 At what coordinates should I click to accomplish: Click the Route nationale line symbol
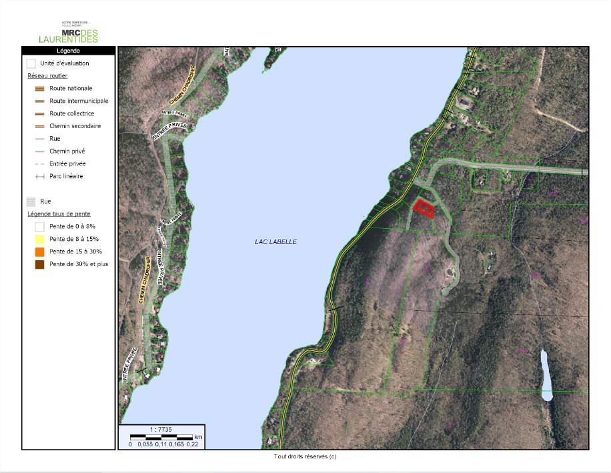tap(39, 89)
